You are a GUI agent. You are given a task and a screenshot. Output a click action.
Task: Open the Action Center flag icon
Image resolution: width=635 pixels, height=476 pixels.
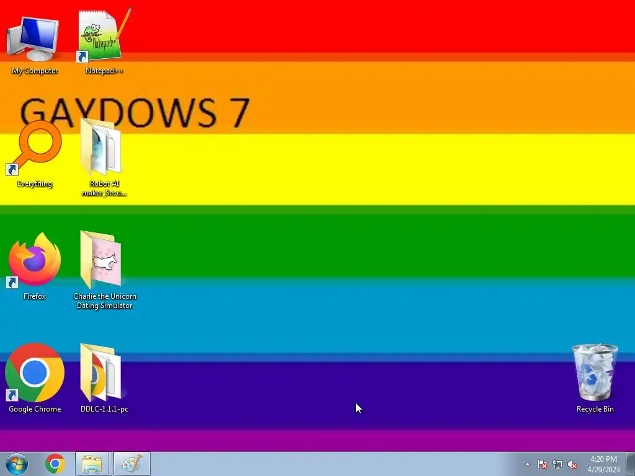(543, 465)
